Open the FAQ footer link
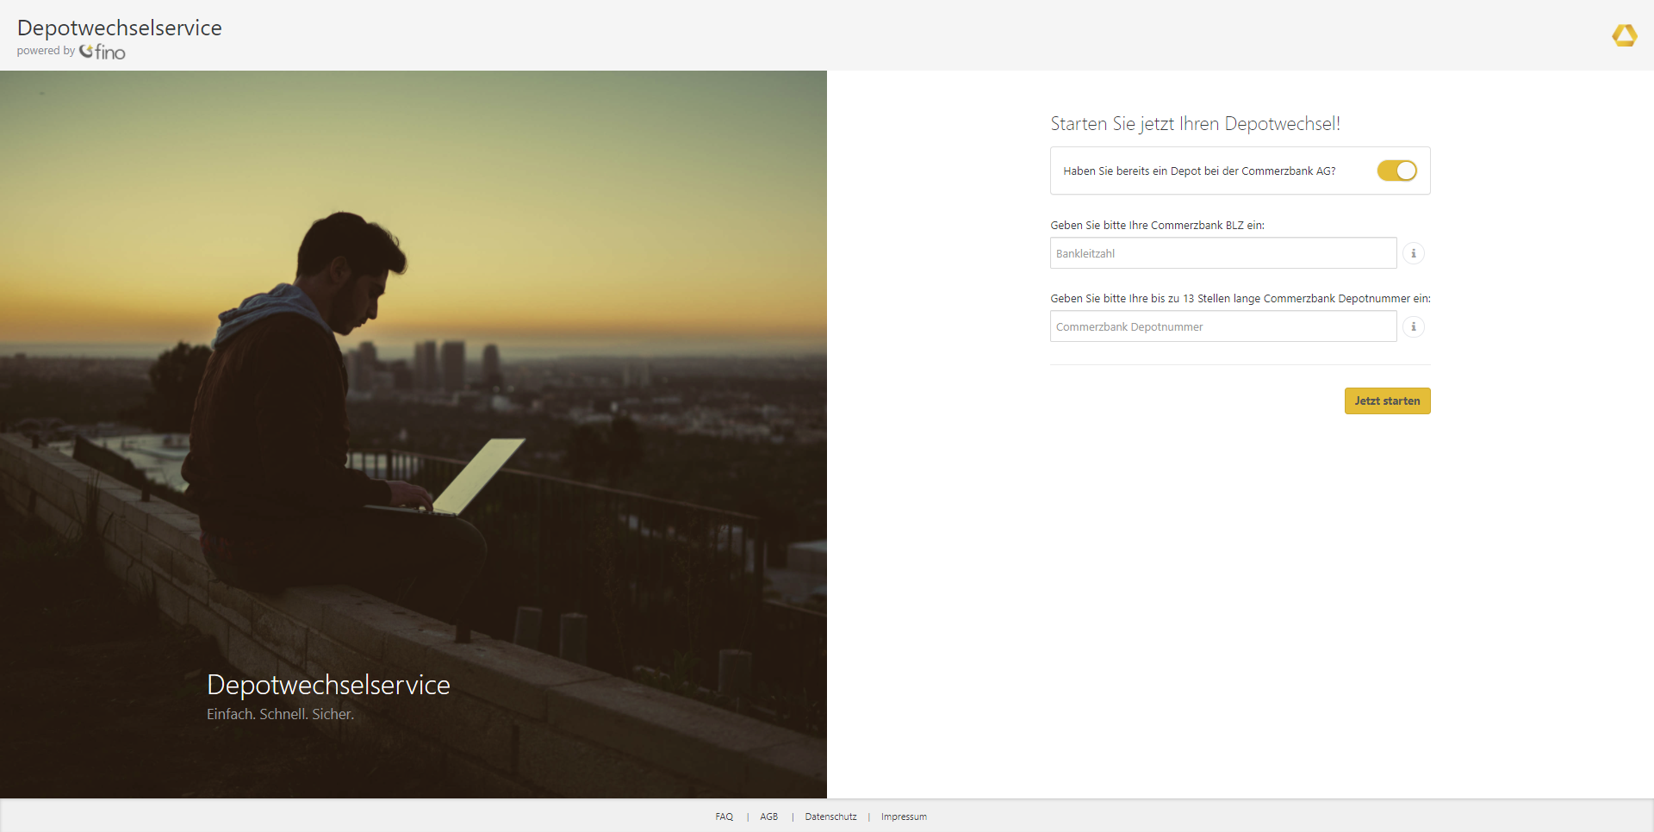 click(724, 816)
